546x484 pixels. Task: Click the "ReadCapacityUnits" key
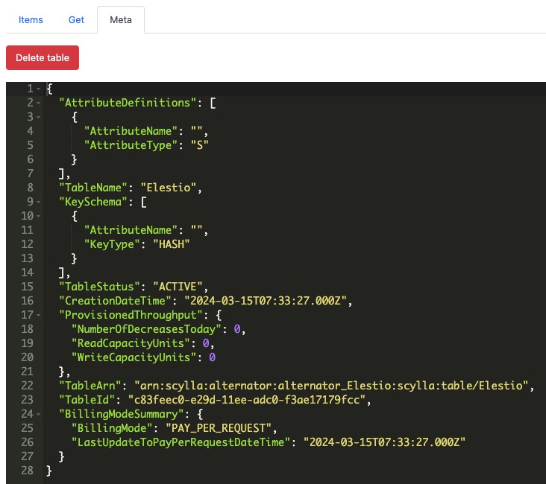pyautogui.click(x=131, y=343)
